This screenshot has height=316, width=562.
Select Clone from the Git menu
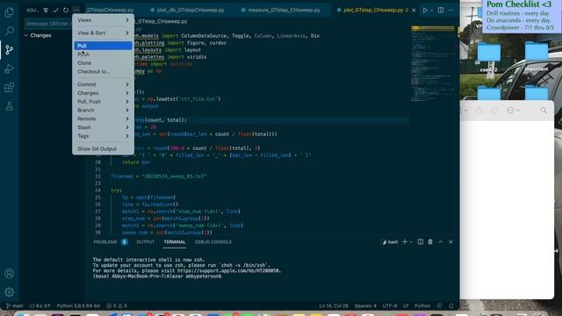(103, 63)
